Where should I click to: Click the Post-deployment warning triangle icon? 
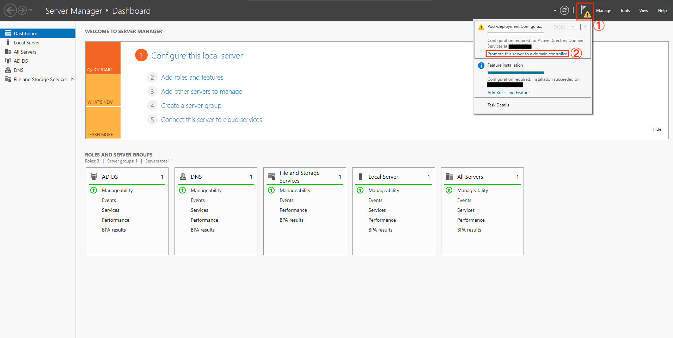[481, 27]
